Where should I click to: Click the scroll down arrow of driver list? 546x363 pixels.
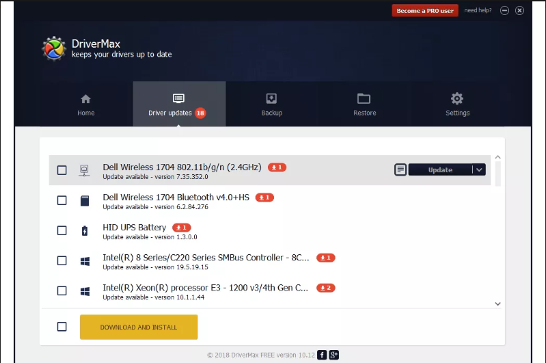tap(498, 304)
